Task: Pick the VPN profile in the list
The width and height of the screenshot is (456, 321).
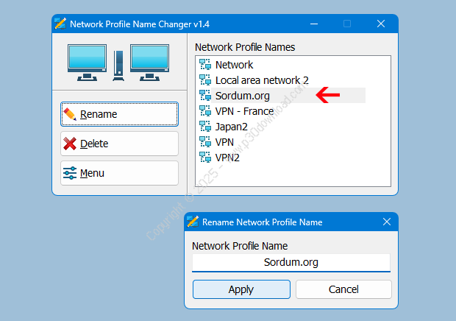Action: (x=224, y=142)
